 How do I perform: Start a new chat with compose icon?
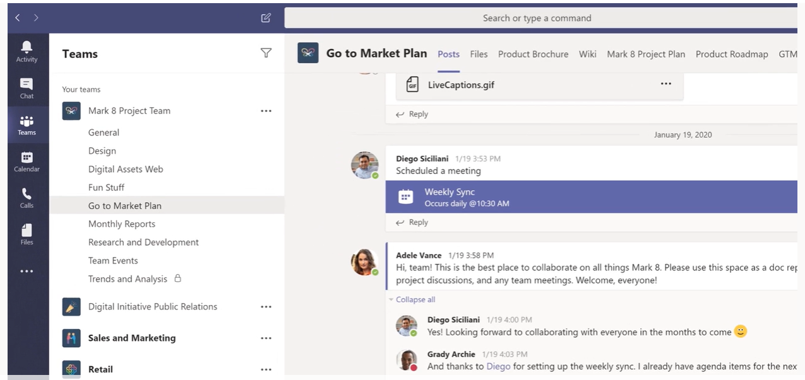coord(266,18)
